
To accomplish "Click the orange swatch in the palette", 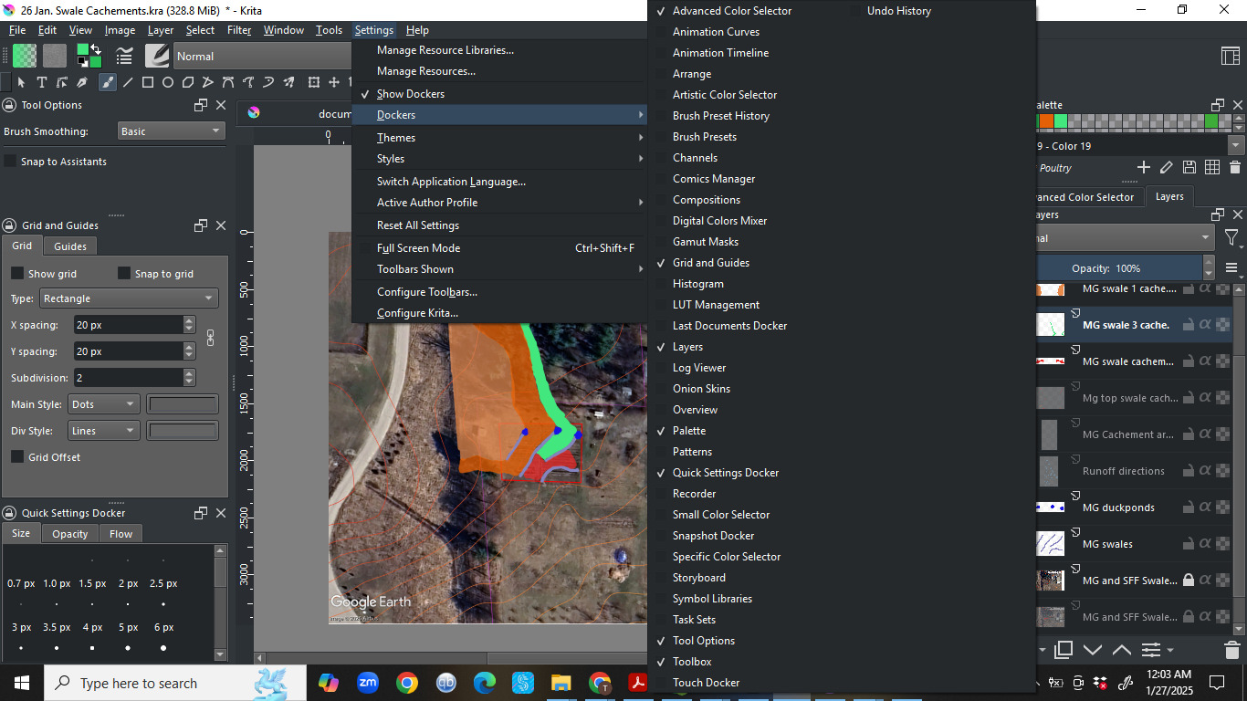I will [x=1047, y=121].
